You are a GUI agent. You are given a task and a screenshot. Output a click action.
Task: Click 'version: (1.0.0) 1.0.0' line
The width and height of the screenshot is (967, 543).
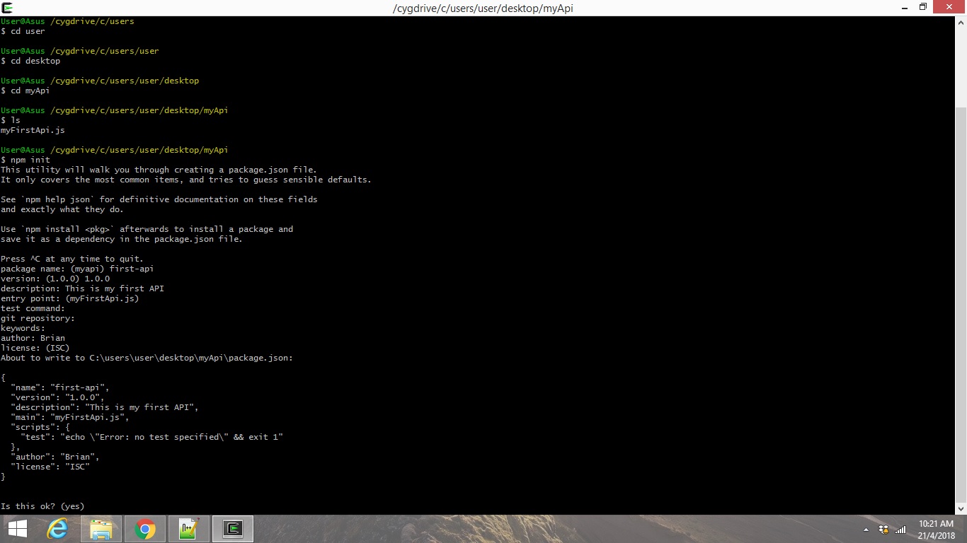(55, 279)
